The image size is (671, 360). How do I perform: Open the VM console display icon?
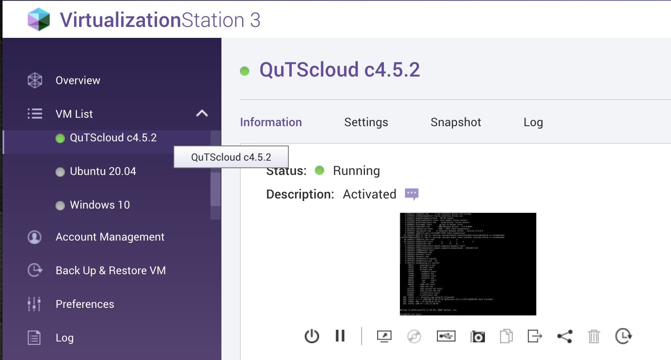(384, 336)
